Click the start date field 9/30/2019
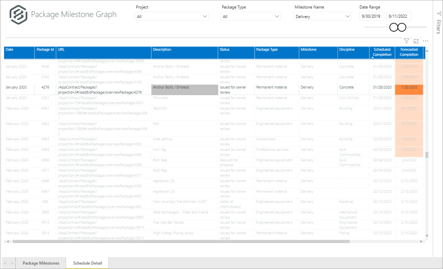The height and width of the screenshot is (269, 443). pos(372,17)
